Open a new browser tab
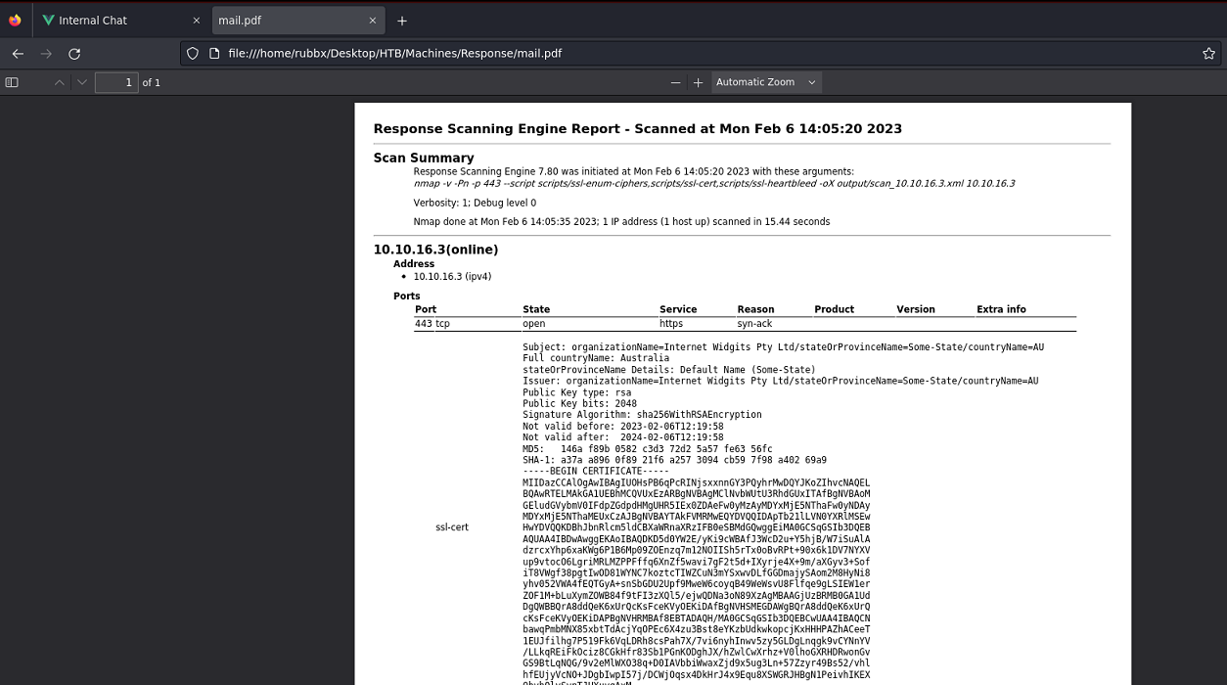 click(x=402, y=21)
